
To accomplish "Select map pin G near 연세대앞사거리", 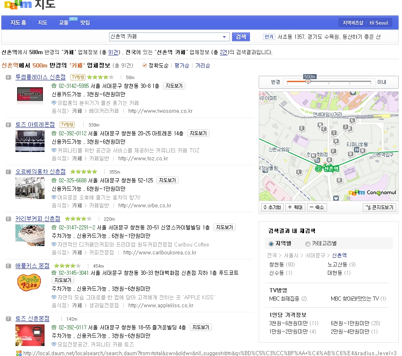I will [x=352, y=120].
